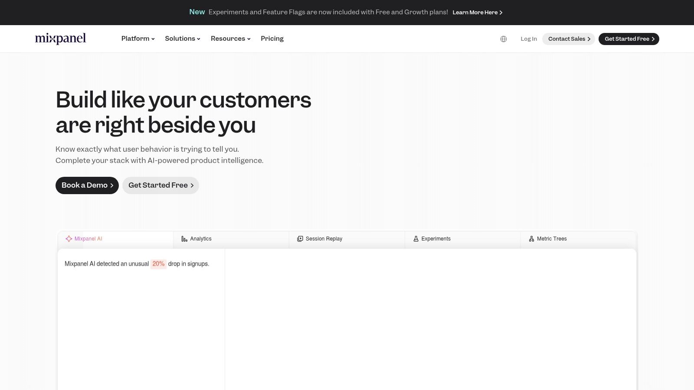The image size is (694, 390).
Task: Click the Mixpanel AI sparkle icon
Action: click(x=69, y=239)
